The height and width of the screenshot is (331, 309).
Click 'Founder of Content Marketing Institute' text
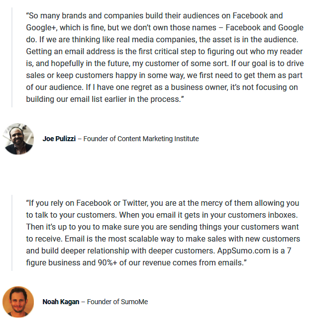pyautogui.click(x=141, y=139)
